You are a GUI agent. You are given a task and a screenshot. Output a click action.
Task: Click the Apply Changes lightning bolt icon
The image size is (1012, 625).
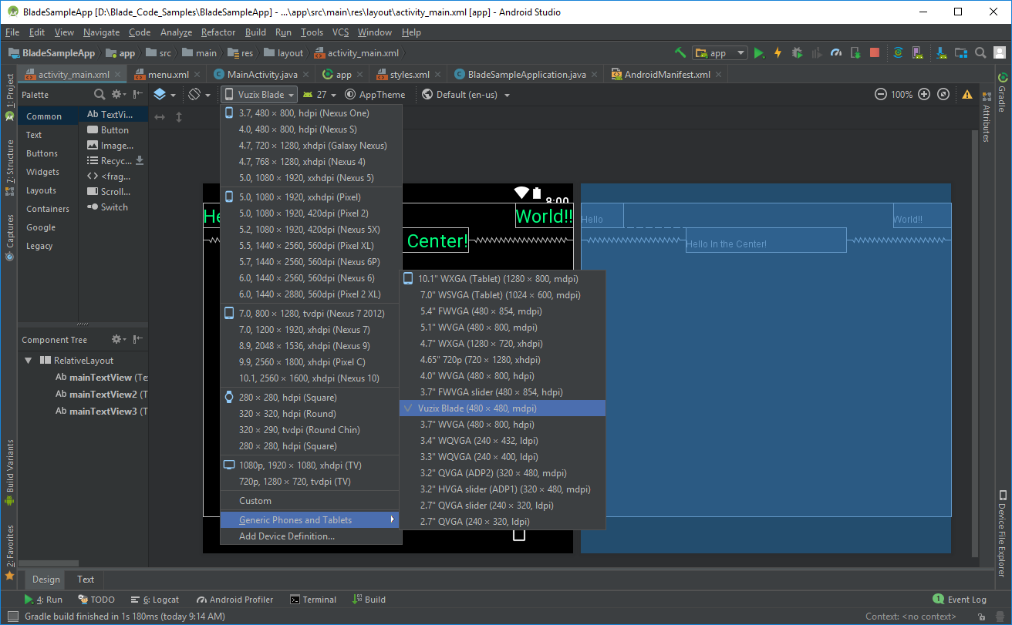778,53
